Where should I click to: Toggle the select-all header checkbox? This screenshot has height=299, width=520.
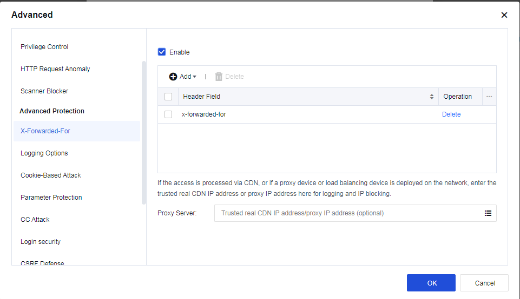168,97
